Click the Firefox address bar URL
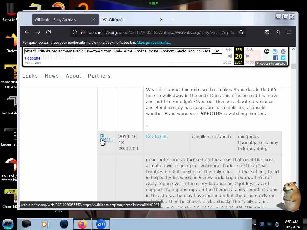Image resolution: width=307 pixels, height=230 pixels. (x=161, y=32)
